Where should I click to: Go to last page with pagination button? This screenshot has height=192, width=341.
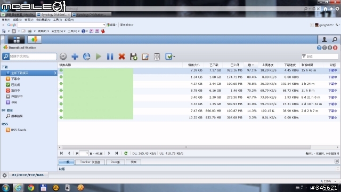117,153
